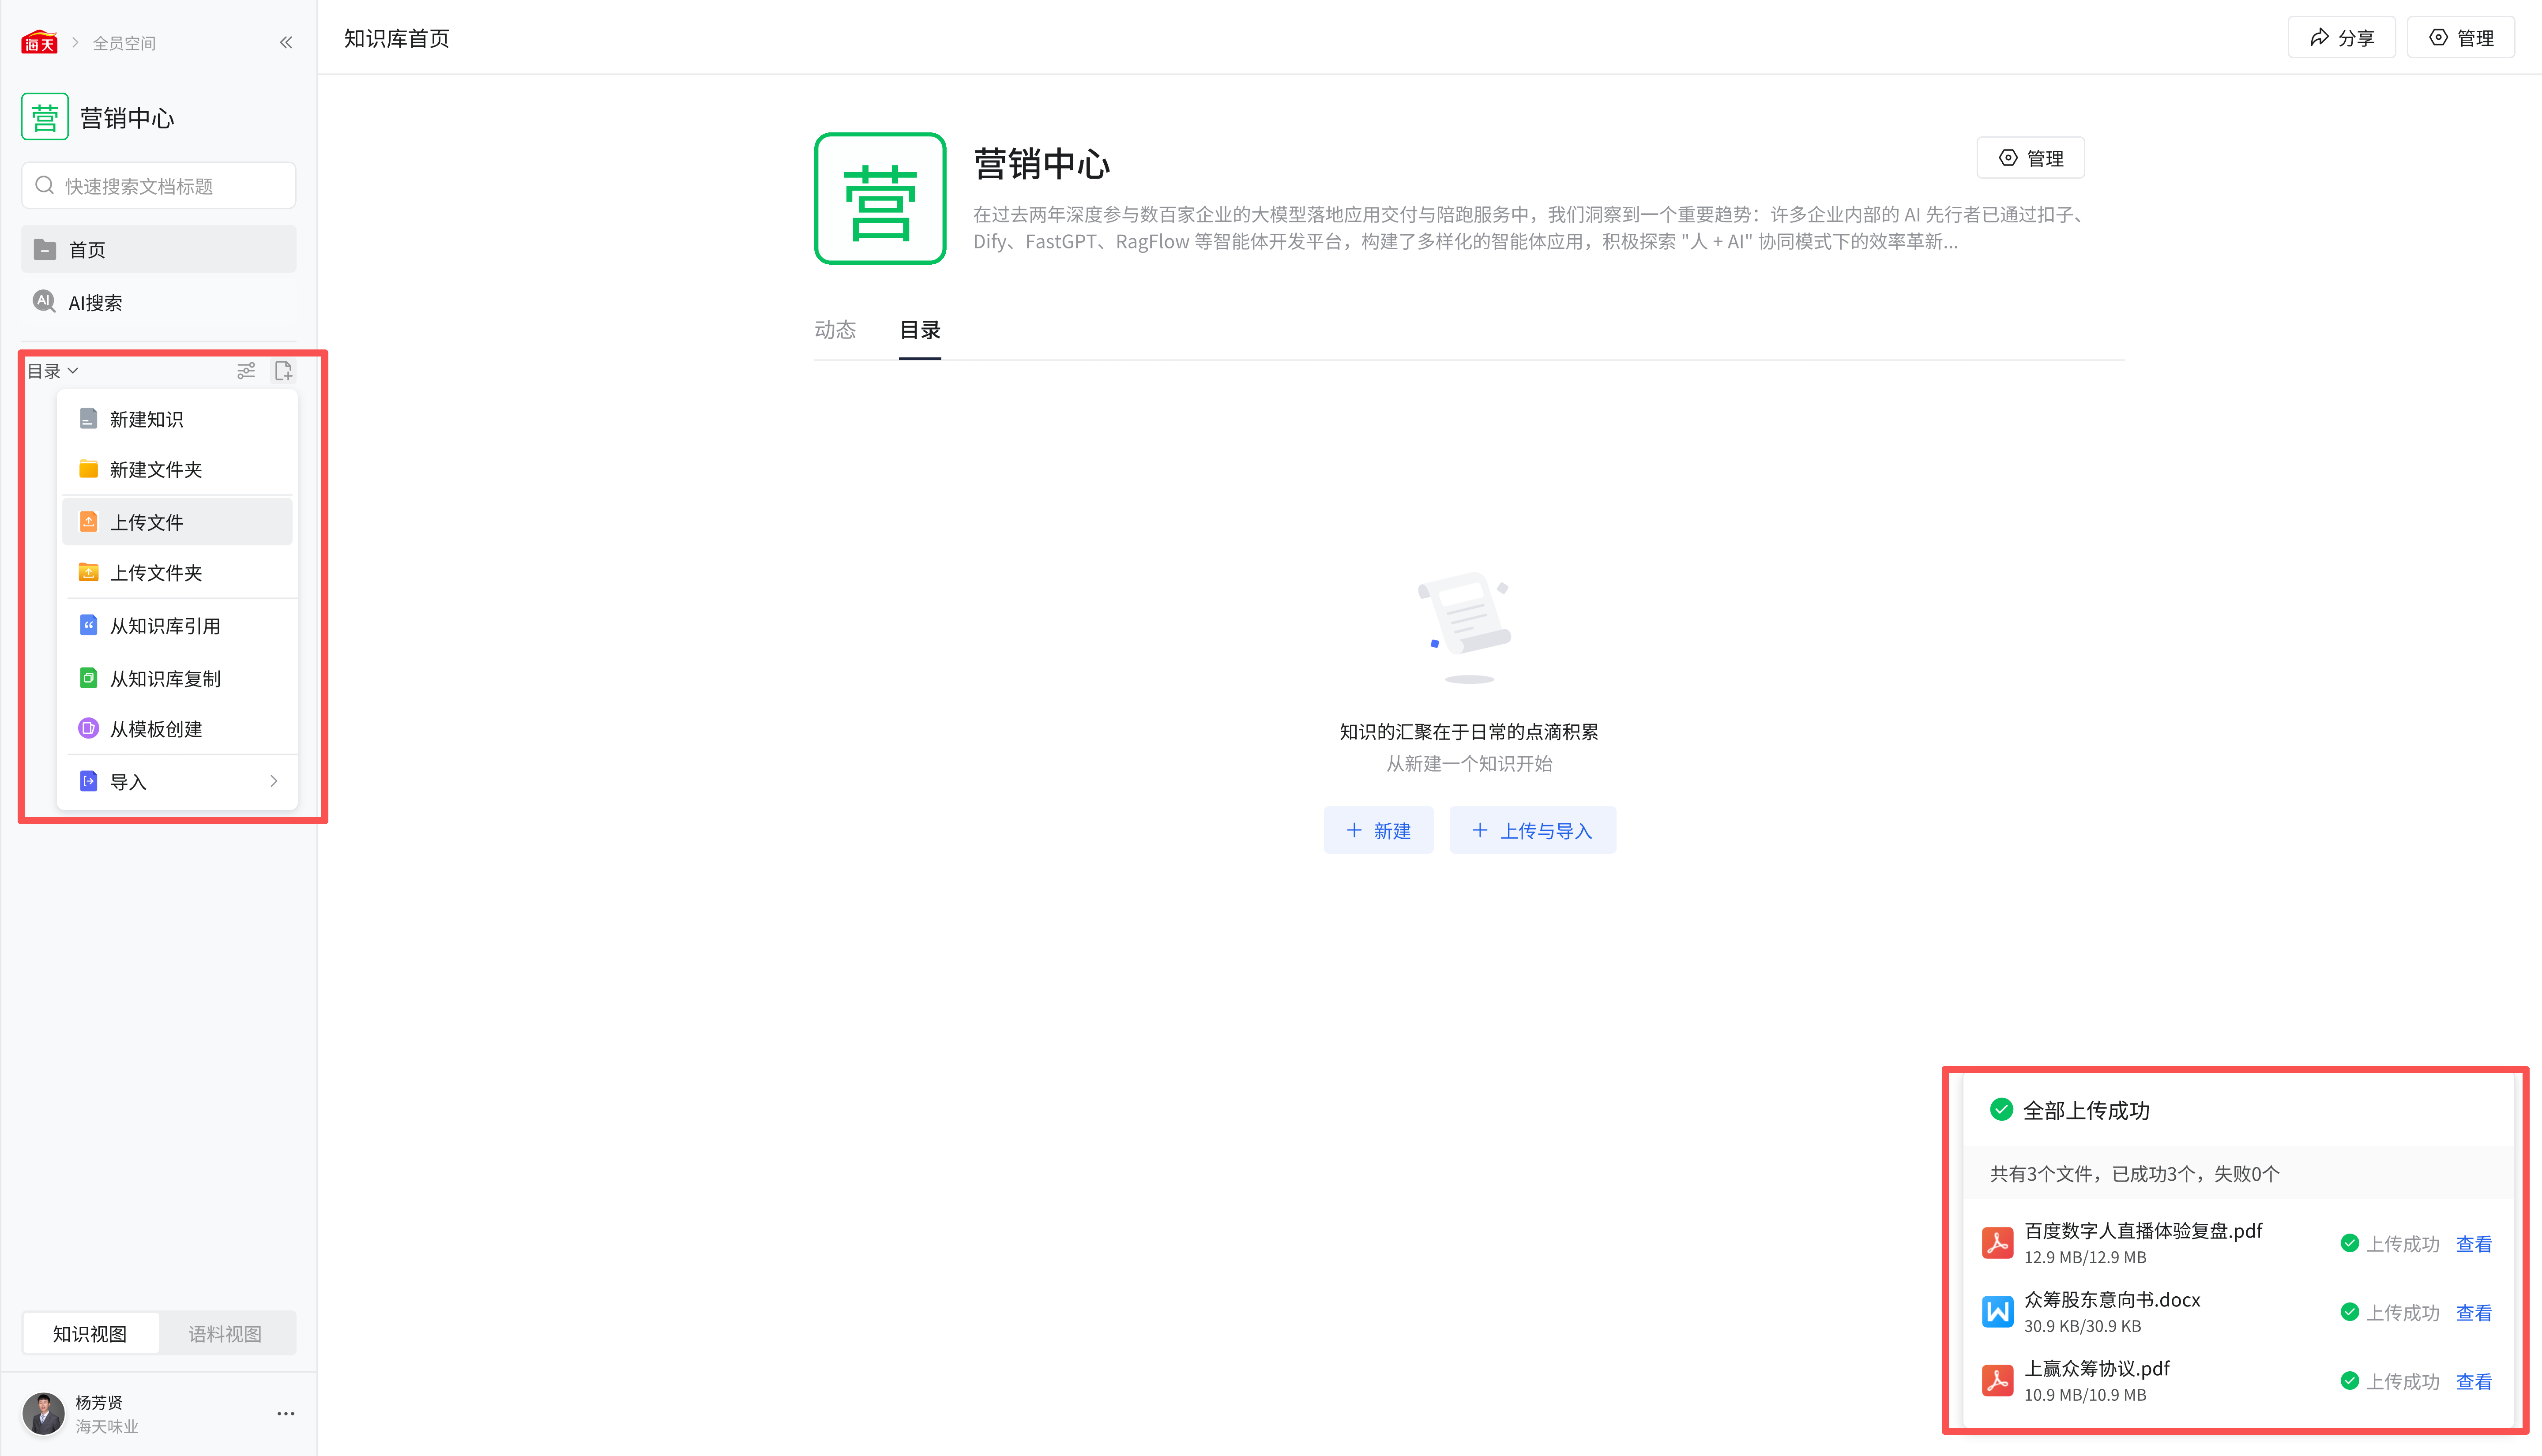Click the new document icon beside 目录

coord(284,371)
